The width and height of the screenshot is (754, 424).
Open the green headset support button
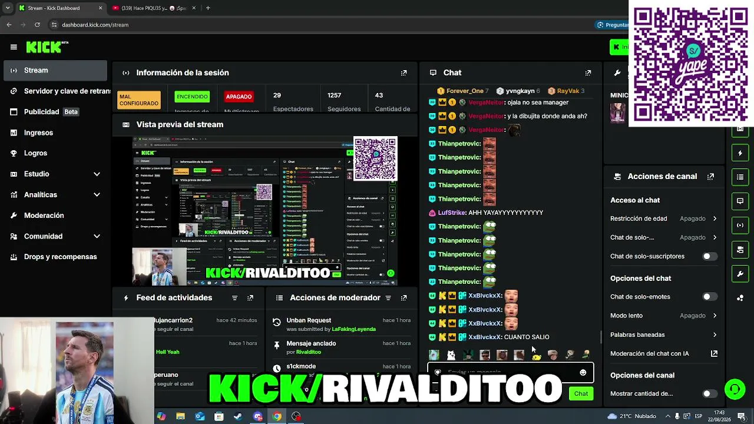pos(735,389)
